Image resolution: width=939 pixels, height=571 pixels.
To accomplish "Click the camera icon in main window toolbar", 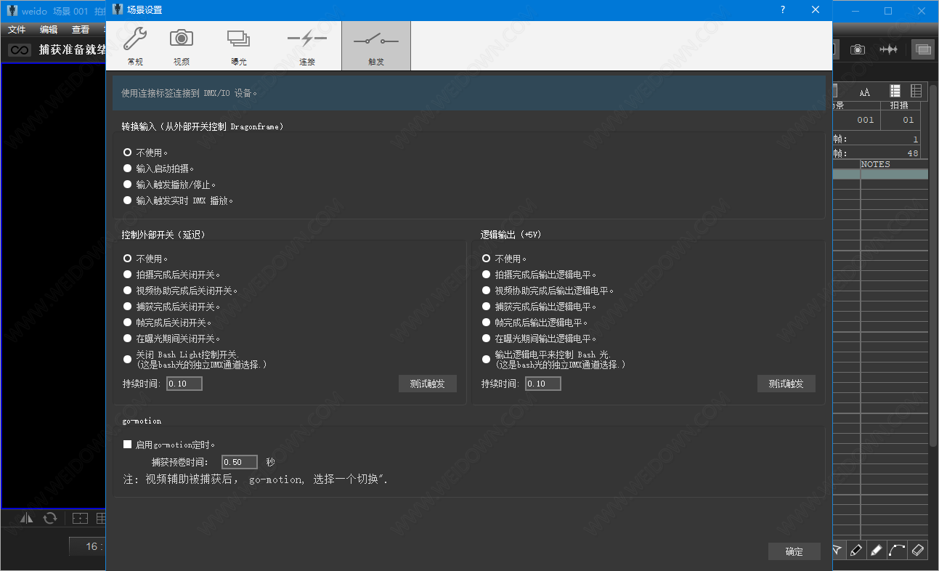I will [858, 49].
